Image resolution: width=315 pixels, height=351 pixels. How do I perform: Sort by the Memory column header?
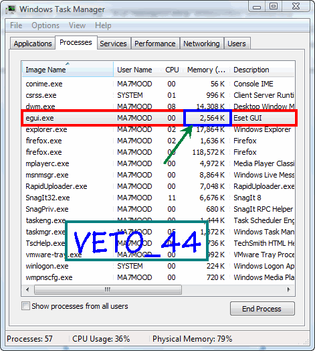click(206, 70)
